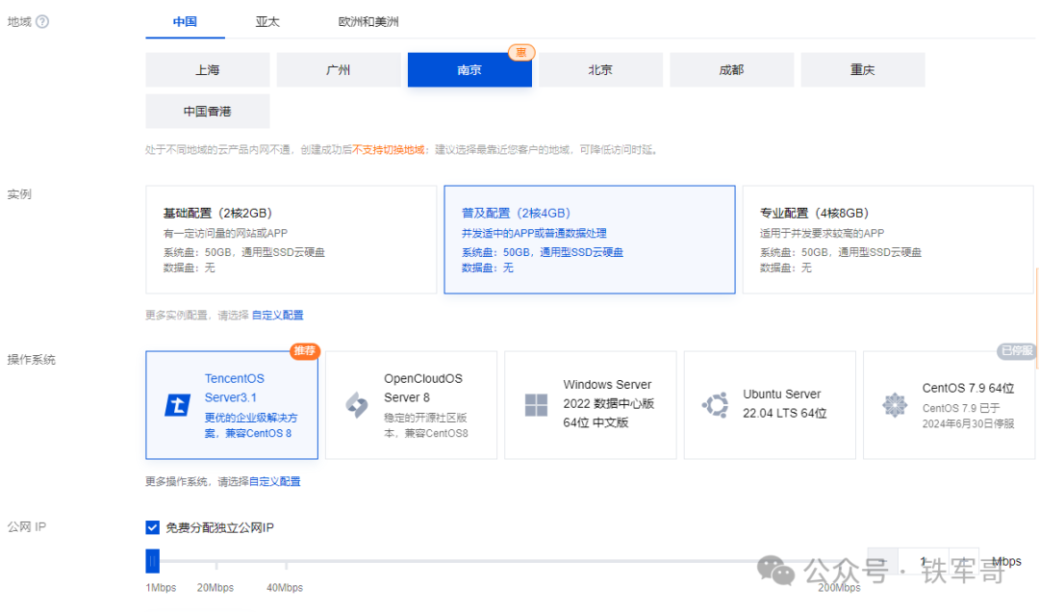
Task: Click the text OpenCloudOS Server 8
Action: tap(423, 388)
